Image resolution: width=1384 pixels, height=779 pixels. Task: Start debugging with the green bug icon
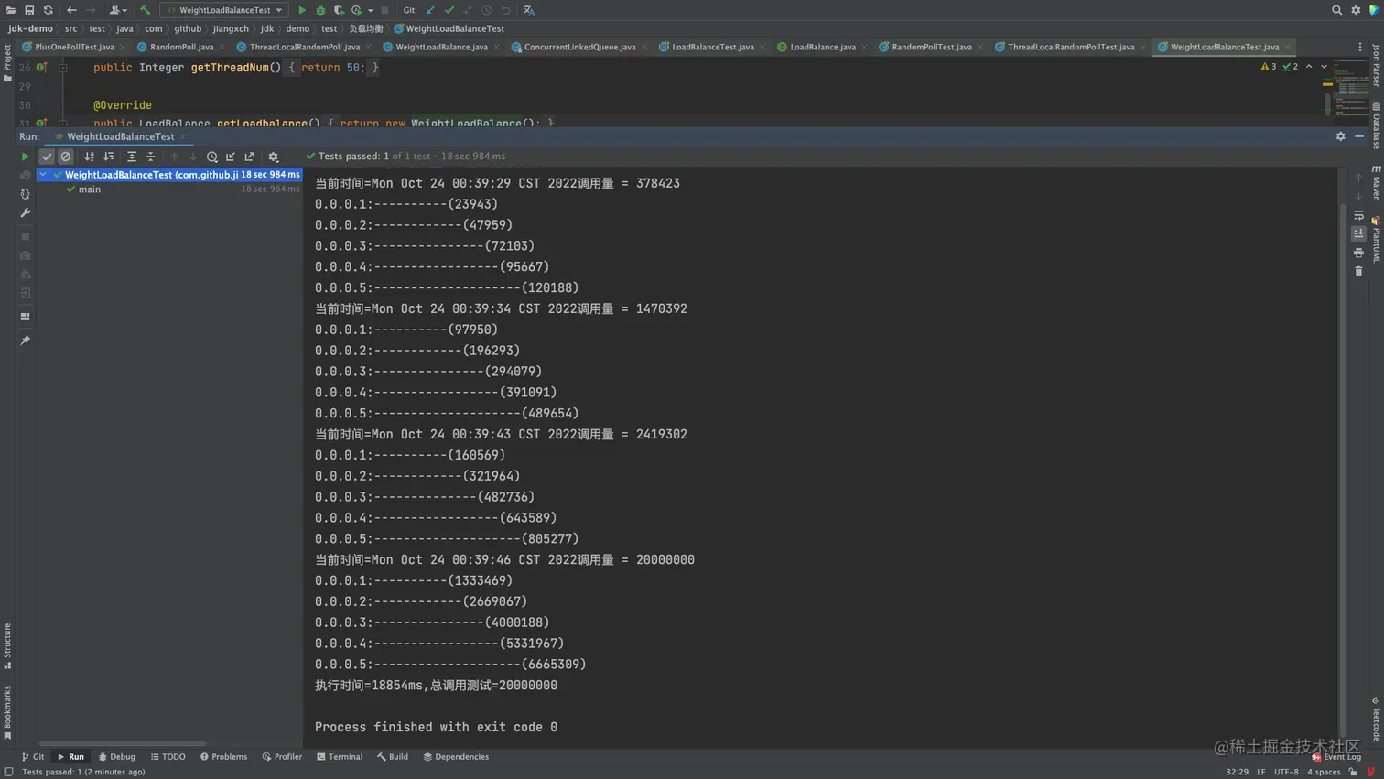click(320, 10)
